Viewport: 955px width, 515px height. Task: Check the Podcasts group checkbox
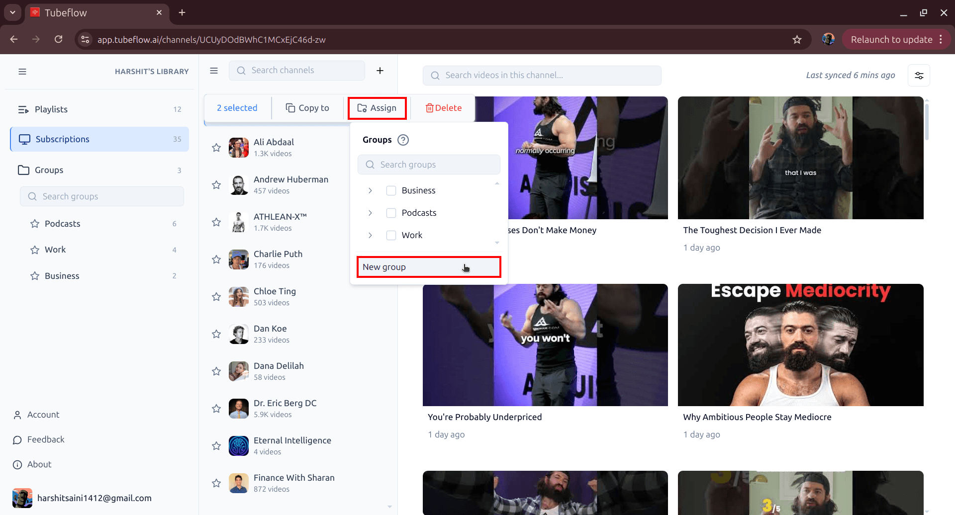[391, 212]
